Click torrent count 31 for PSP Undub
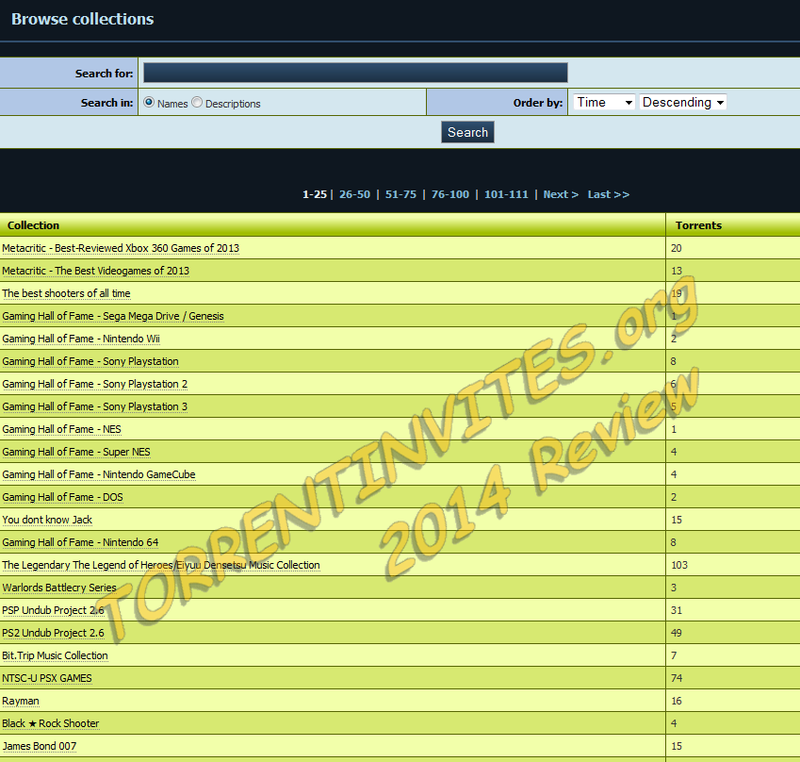800x762 pixels. point(676,610)
